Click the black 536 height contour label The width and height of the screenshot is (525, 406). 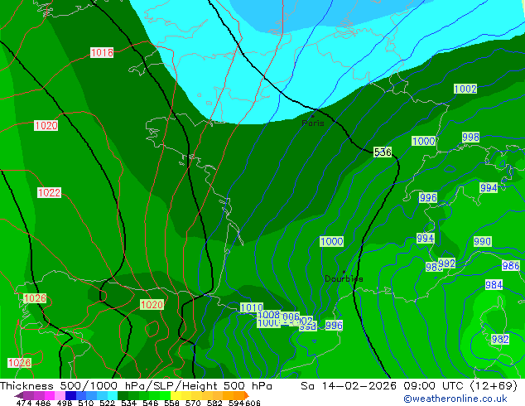383,152
